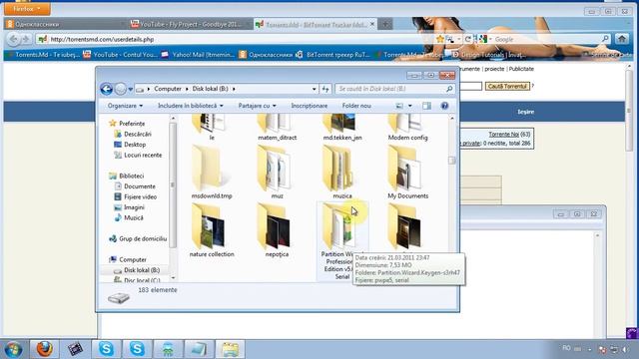Select the md.tekken_jen folder
Viewport: 639px width, 359px height.
click(x=342, y=128)
